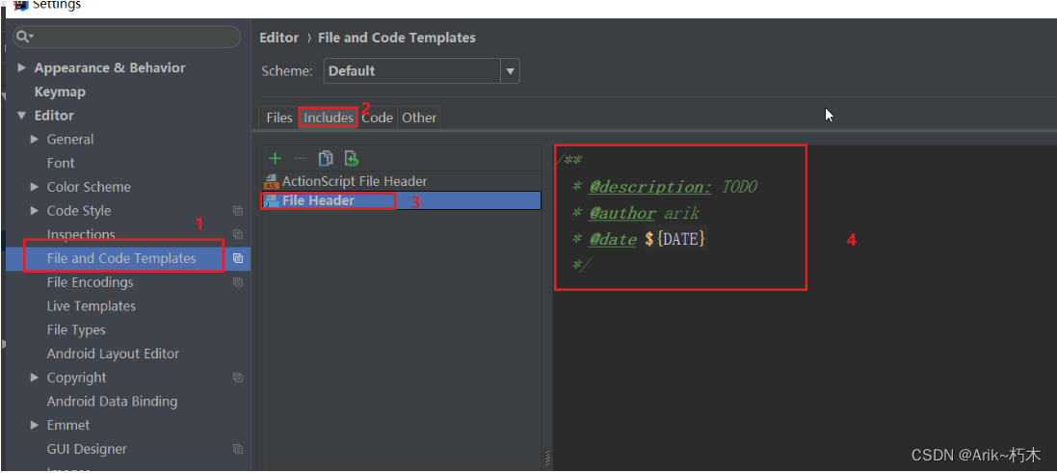Open Font settings
1057x473 pixels.
61,163
